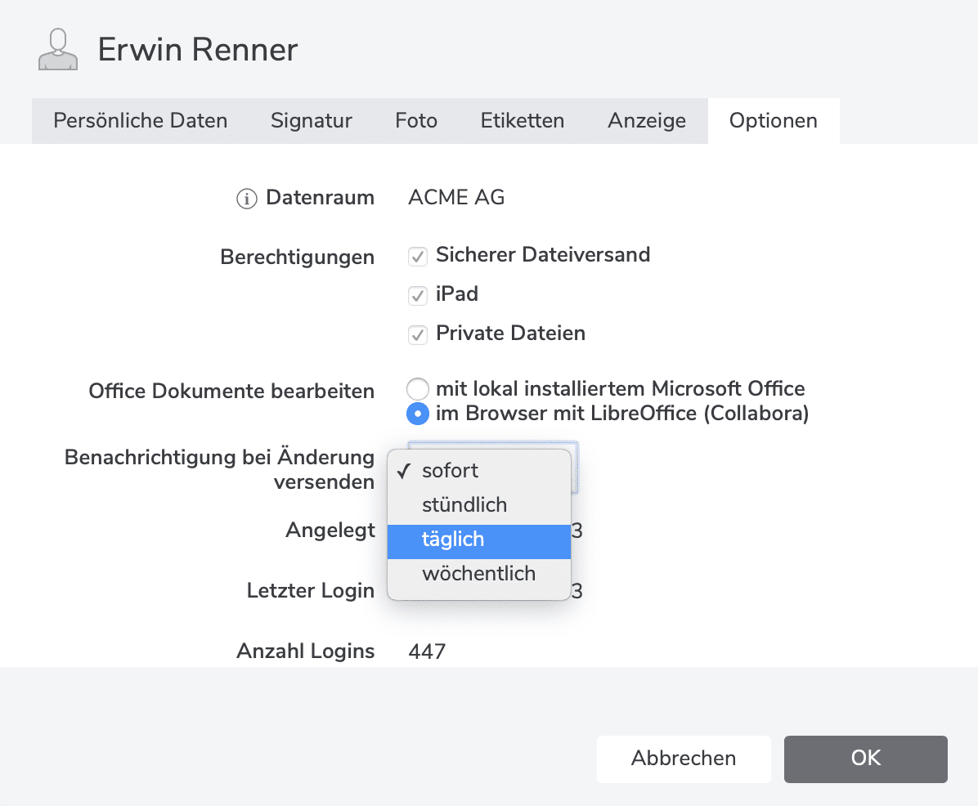The height and width of the screenshot is (806, 978).
Task: Select mit lokal installiertem Microsoft Office option
Action: 418,389
